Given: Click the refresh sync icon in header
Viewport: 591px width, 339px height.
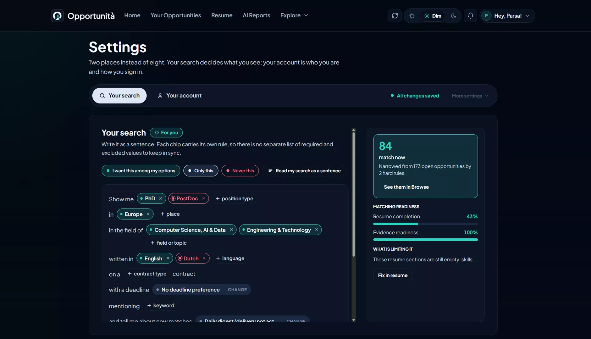Looking at the screenshot, I should [x=395, y=16].
